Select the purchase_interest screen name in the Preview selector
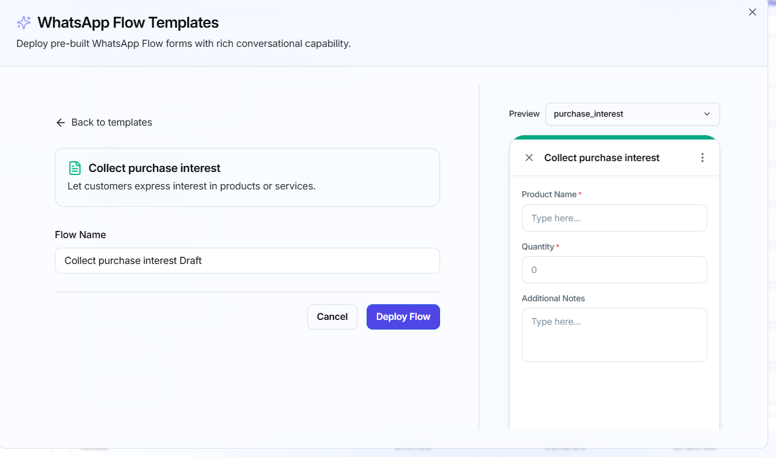This screenshot has height=457, width=776. click(x=588, y=114)
